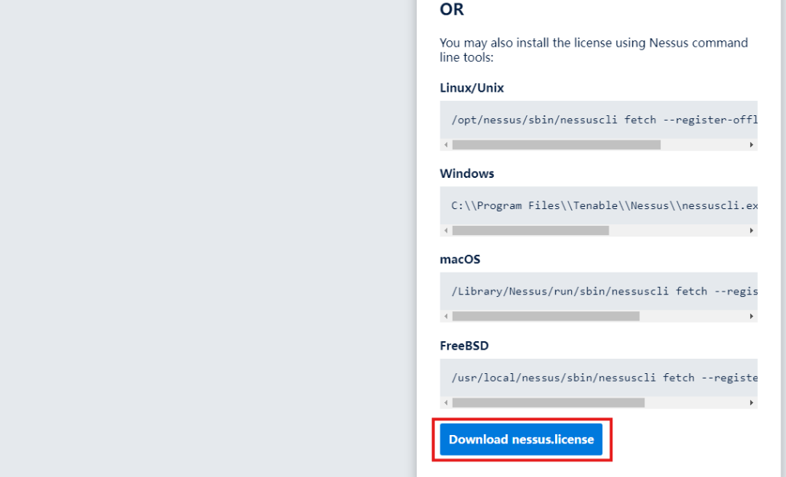Hit right scroll arrow under macOS command

coord(752,316)
